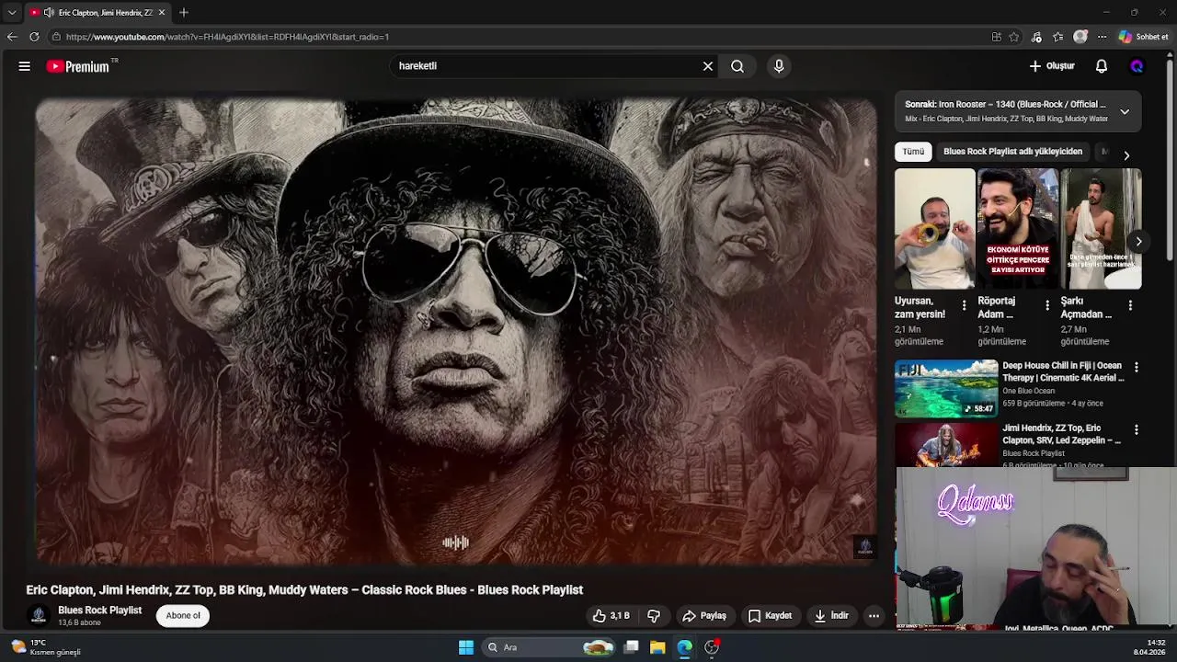The width and height of the screenshot is (1177, 662).
Task: Click the video player artwork
Action: (x=456, y=331)
